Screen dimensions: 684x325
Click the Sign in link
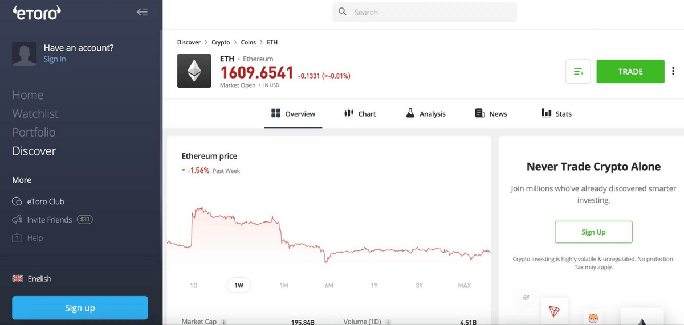[55, 59]
